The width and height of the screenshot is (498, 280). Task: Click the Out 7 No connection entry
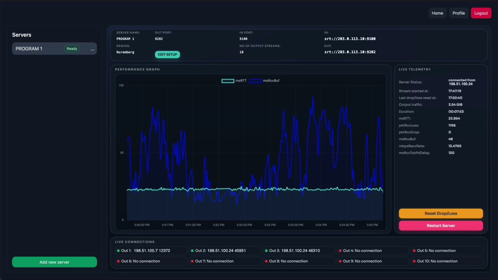coord(224,261)
